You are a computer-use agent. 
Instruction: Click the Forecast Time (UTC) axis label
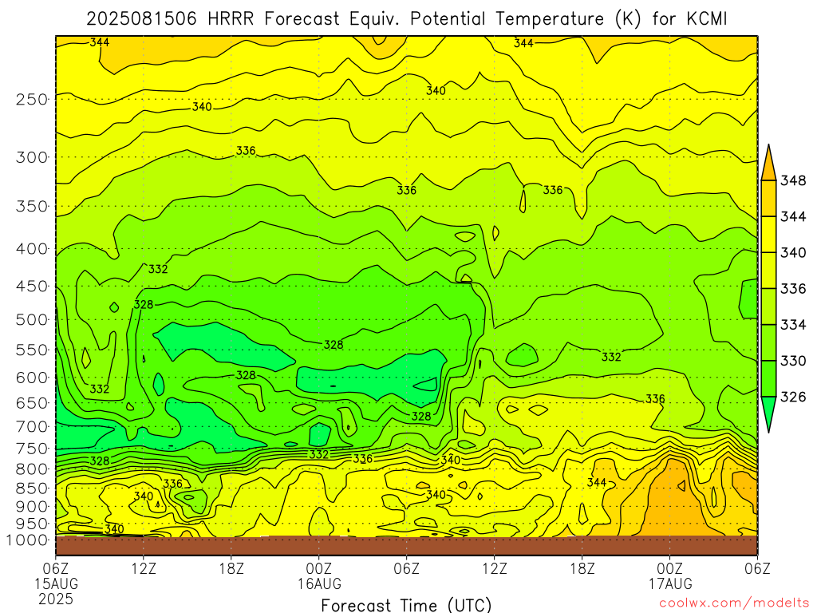tap(406, 605)
